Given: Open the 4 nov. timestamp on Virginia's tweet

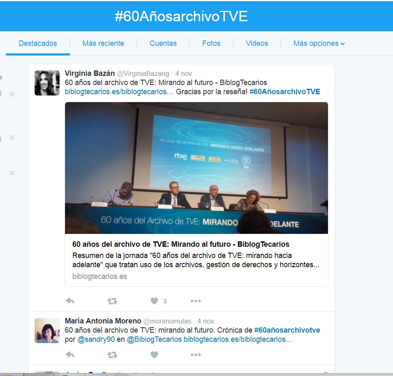Looking at the screenshot, I should pos(184,74).
